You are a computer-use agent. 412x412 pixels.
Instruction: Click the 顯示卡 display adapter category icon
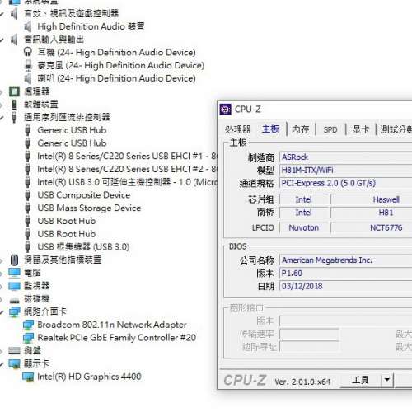pos(14,363)
